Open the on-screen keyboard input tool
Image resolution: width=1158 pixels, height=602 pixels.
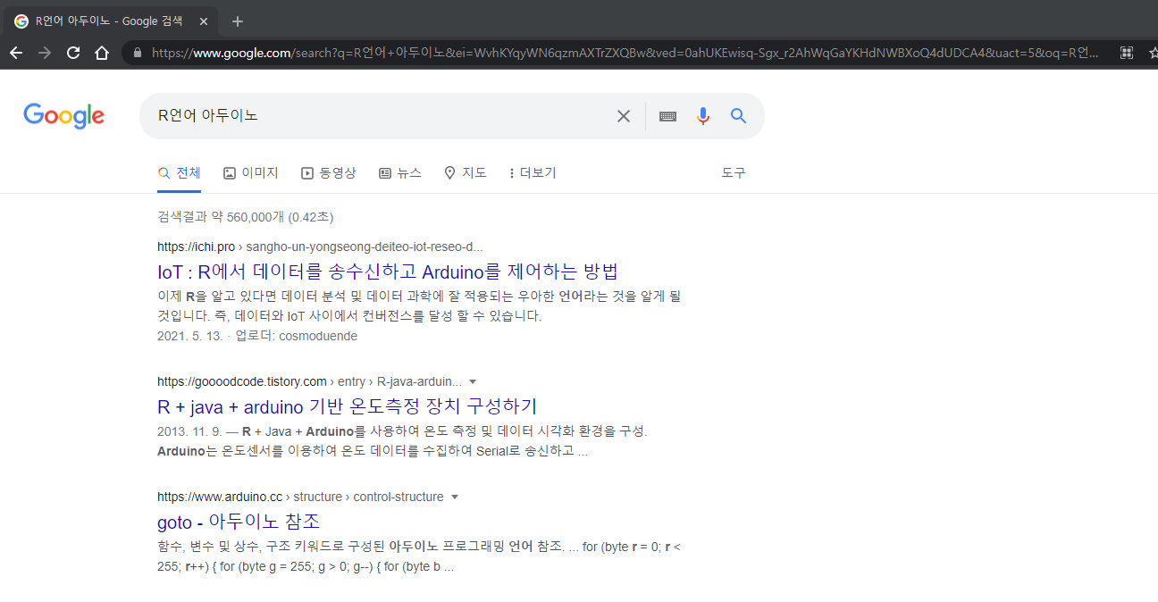point(667,116)
